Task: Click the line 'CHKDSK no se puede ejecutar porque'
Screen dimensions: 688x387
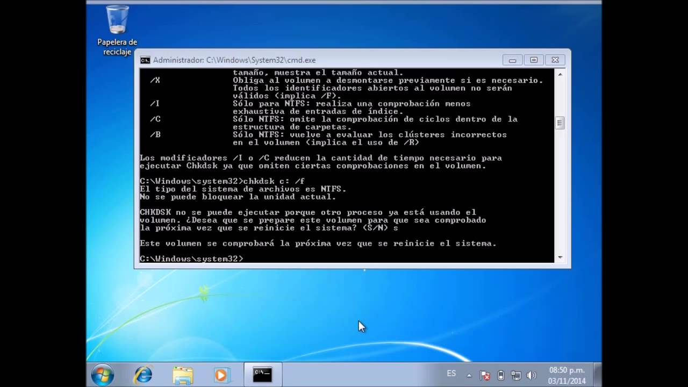Action: pyautogui.click(x=307, y=212)
